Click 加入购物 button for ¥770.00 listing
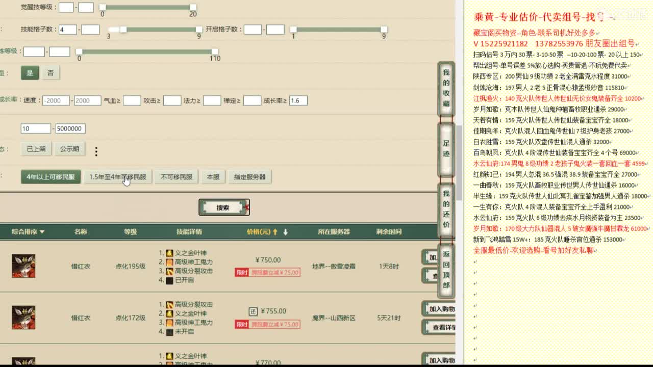The width and height of the screenshot is (653, 367). 439,360
